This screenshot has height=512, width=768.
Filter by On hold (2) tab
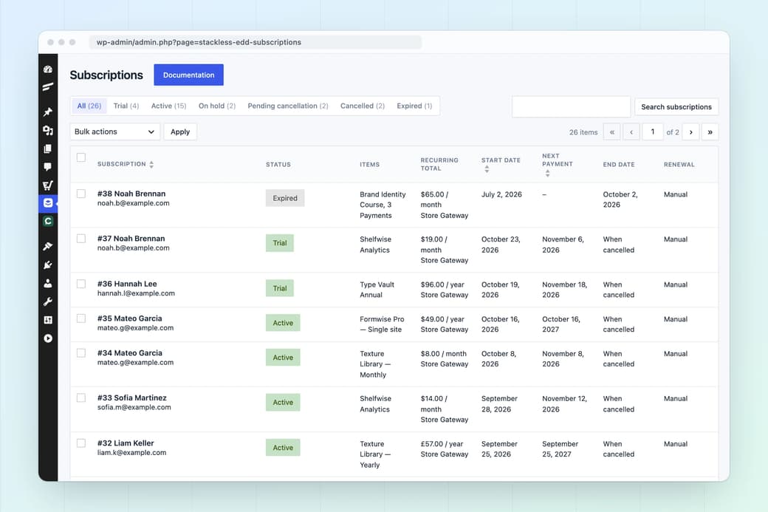click(x=217, y=106)
